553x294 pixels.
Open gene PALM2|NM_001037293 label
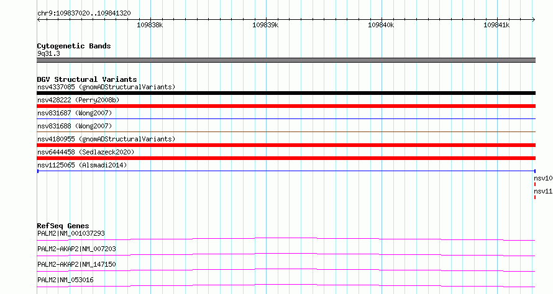[71, 233]
